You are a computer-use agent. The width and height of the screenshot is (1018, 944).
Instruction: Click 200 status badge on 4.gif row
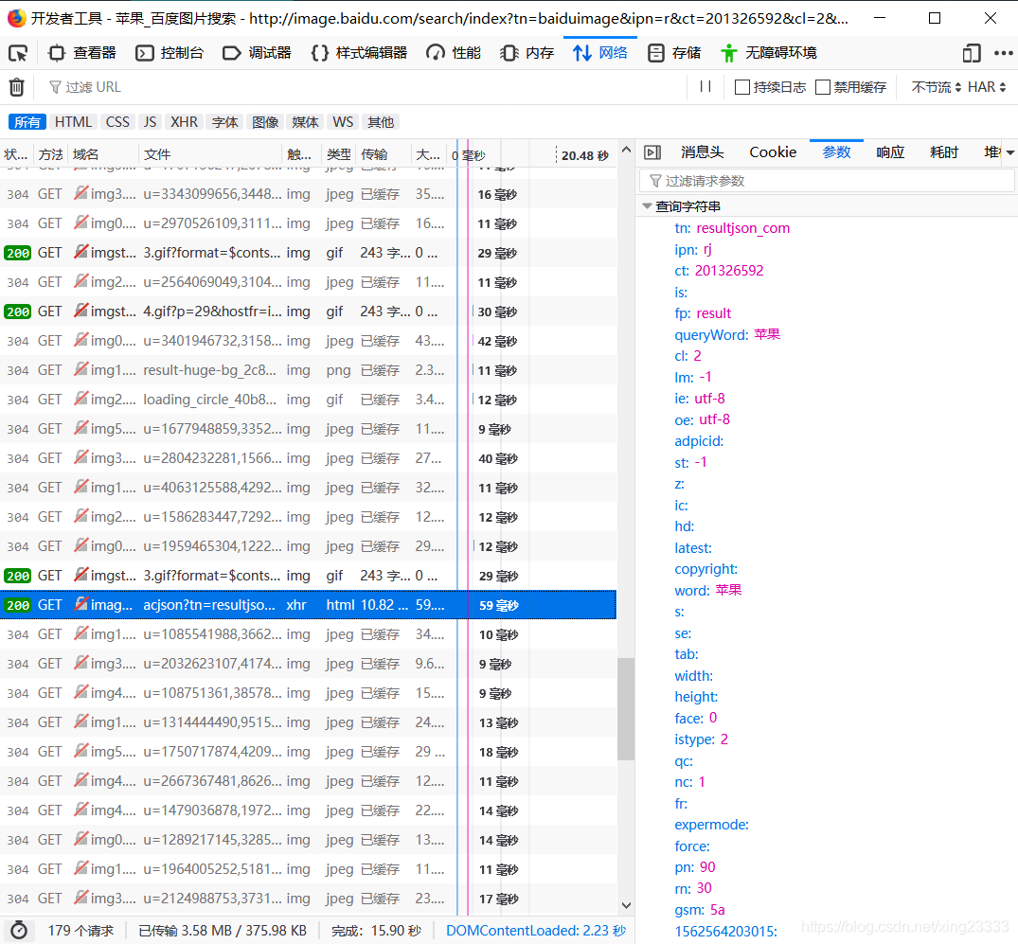point(18,312)
